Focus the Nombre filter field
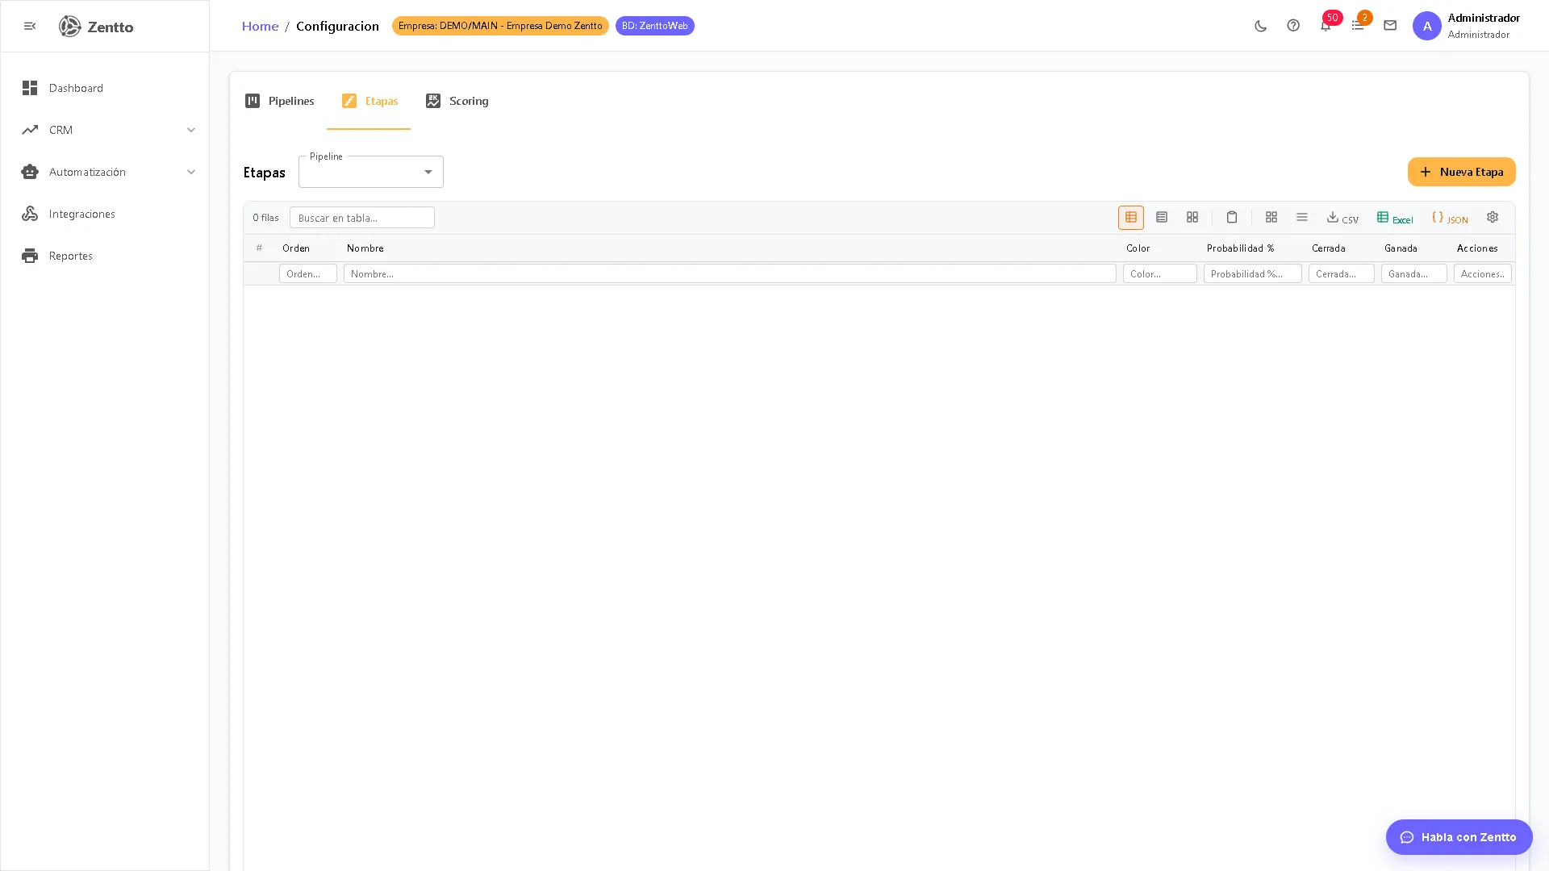The image size is (1549, 871). tap(730, 274)
